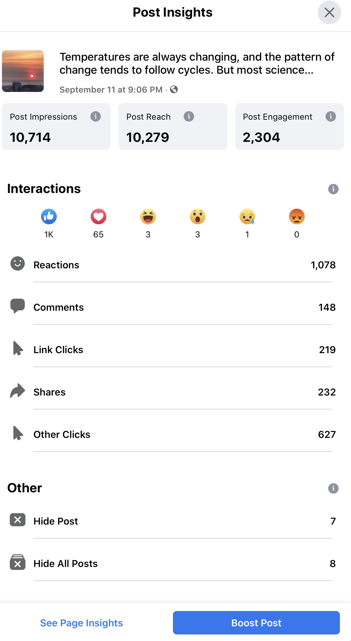Select the Hide All Posts row
Screen dimensions: 351x641
[173, 564]
